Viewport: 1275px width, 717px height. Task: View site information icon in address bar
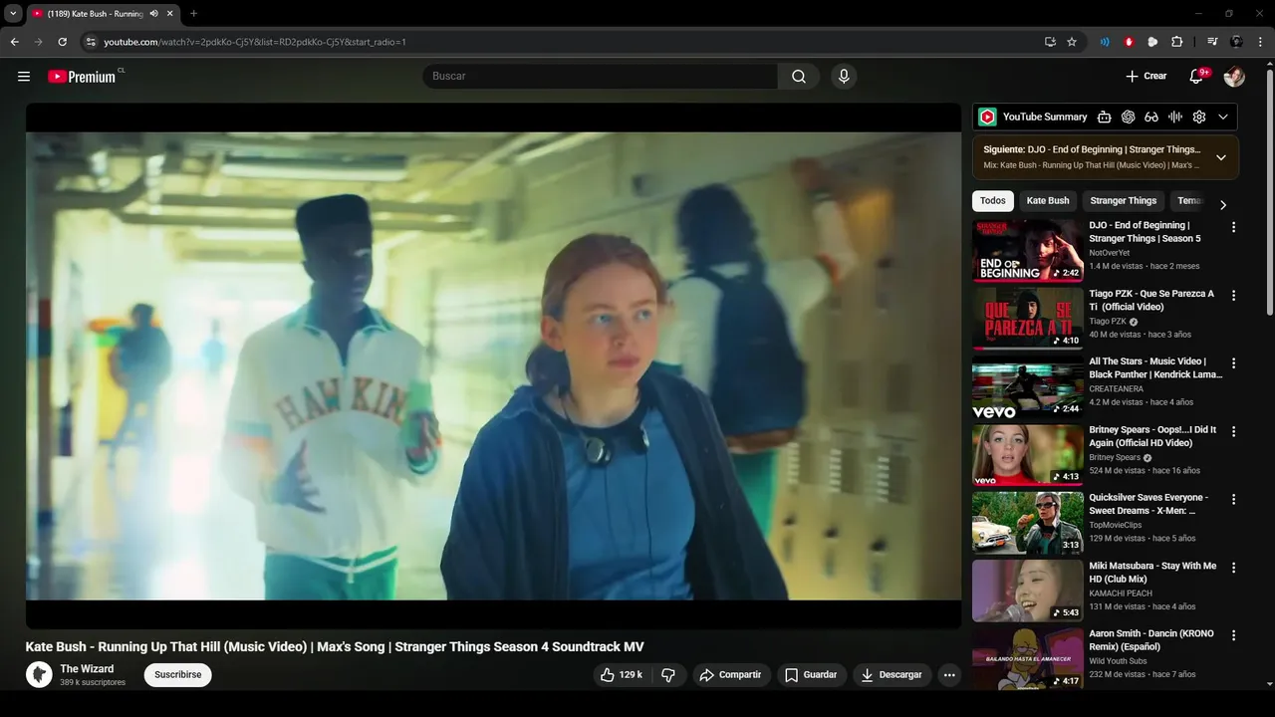pos(91,42)
